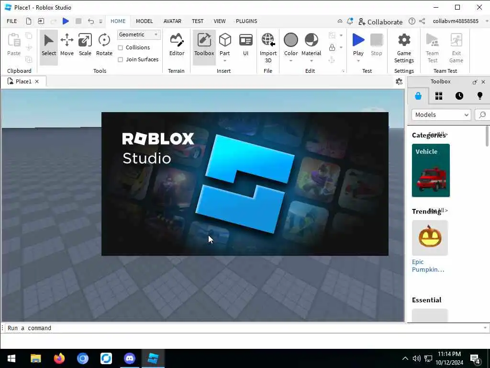Click quick-access blue Play icon
490x368 pixels.
tap(66, 21)
